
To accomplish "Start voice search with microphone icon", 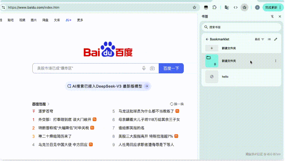I will click(x=144, y=68).
